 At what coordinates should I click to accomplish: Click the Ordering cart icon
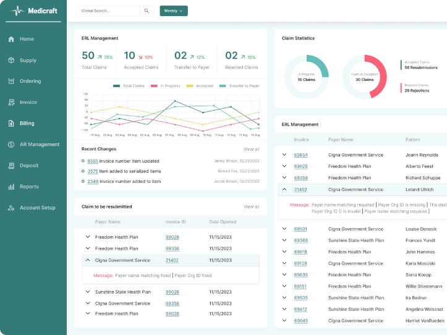[11, 82]
